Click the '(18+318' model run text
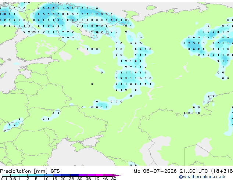Image resolution: width=233 pixels, height=180 pixels. pos(222,171)
